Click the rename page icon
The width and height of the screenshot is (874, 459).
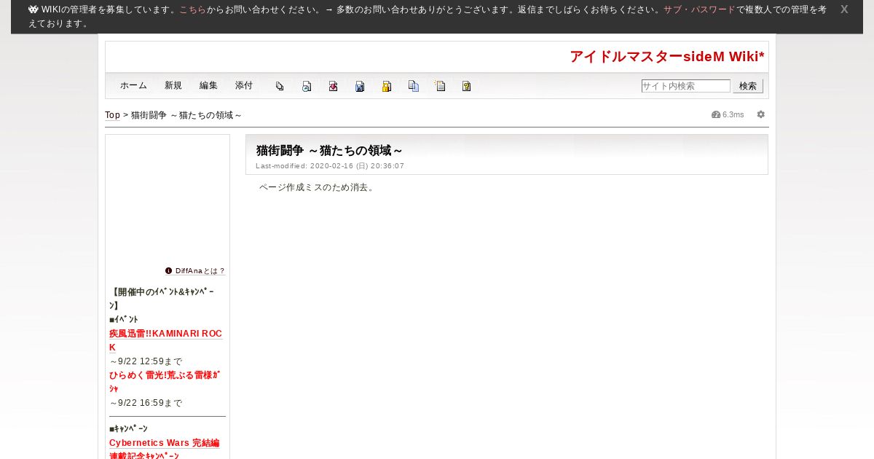click(307, 86)
